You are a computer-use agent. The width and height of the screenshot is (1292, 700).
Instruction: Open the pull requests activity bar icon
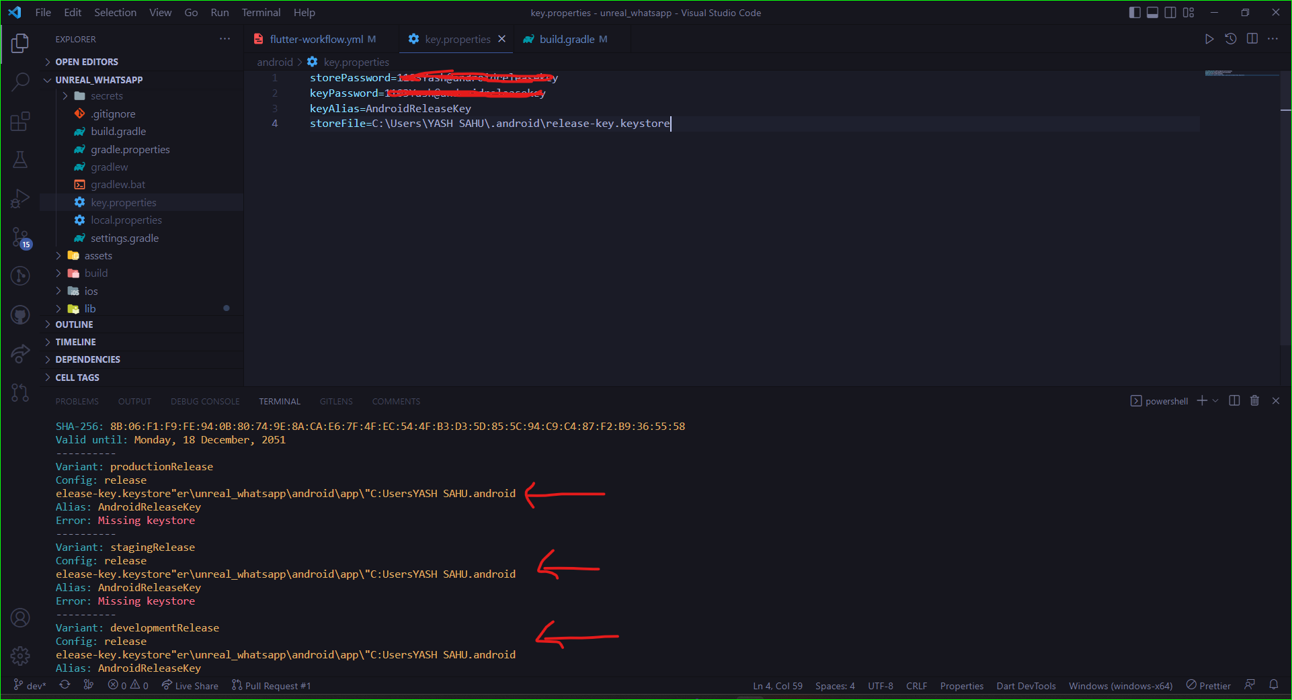[20, 392]
